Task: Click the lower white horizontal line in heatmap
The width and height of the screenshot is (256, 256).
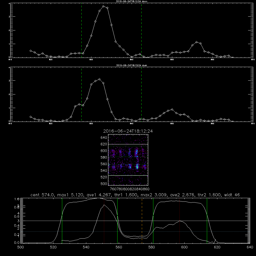Action: point(128,176)
